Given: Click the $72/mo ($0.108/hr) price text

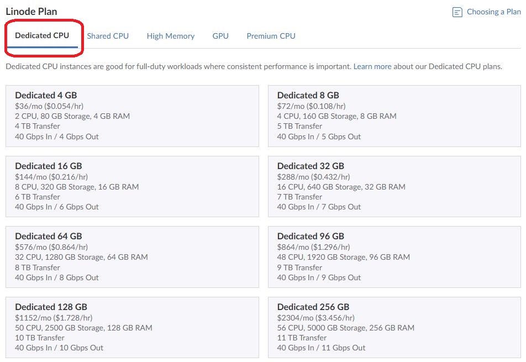Looking at the screenshot, I should pyautogui.click(x=311, y=106).
